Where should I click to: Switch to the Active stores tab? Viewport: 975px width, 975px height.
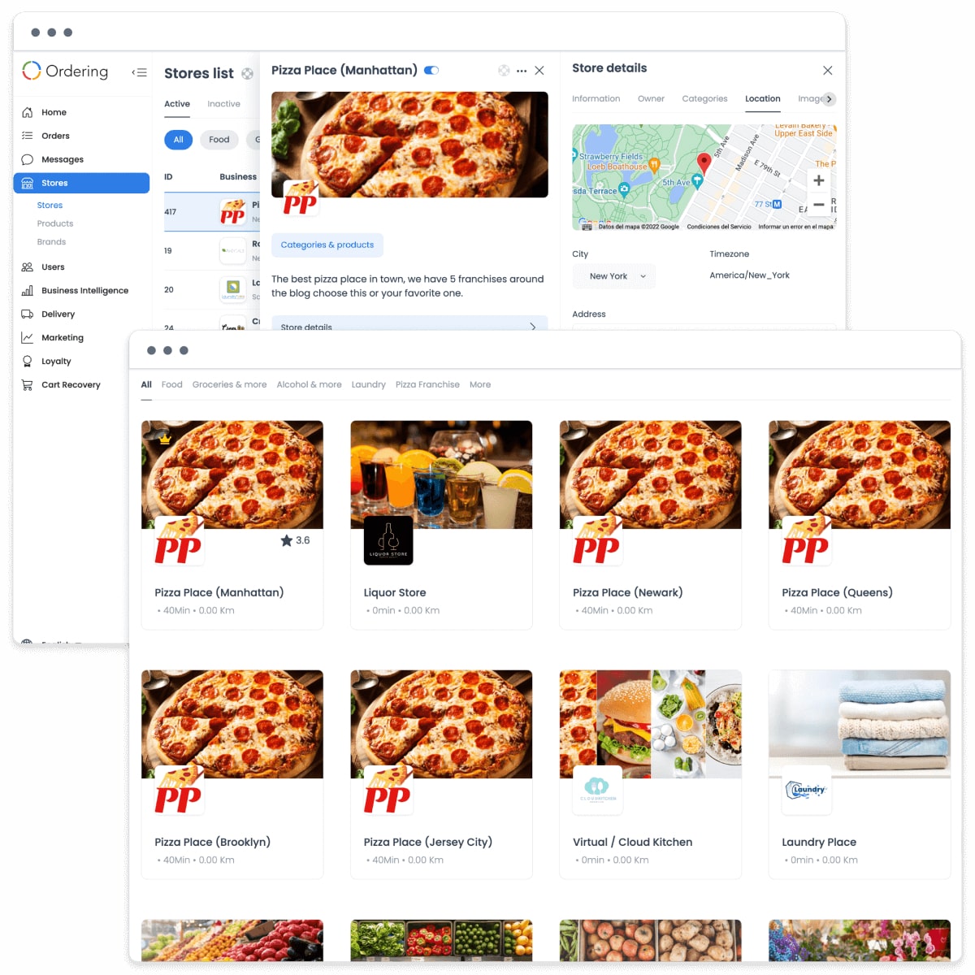click(x=177, y=104)
